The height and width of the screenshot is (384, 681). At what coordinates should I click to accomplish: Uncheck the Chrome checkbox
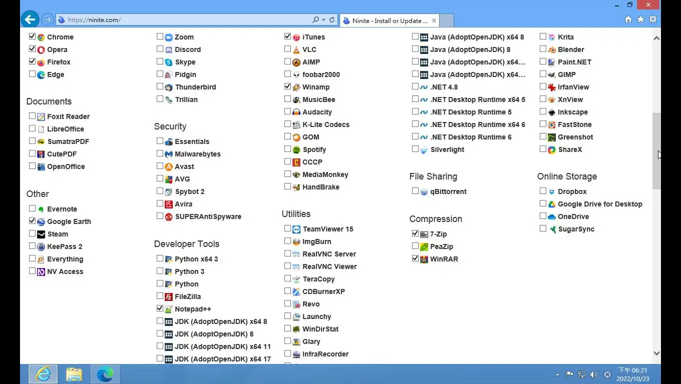pyautogui.click(x=32, y=36)
